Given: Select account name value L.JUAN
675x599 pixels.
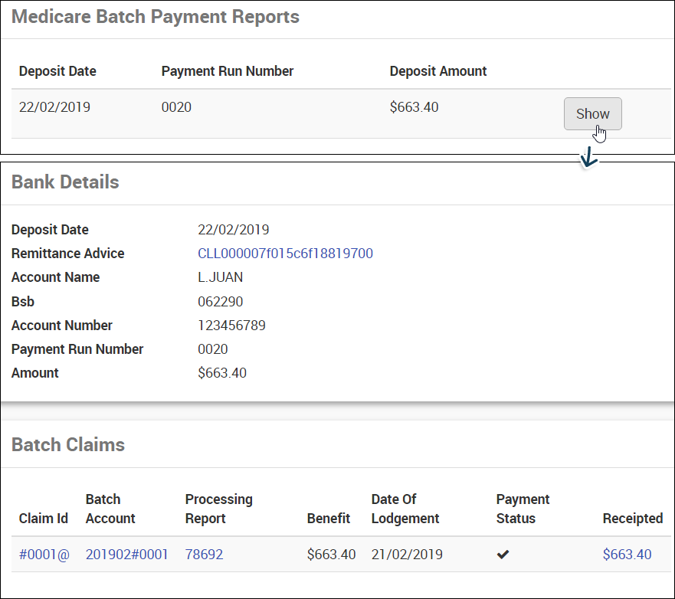Looking at the screenshot, I should coord(220,277).
